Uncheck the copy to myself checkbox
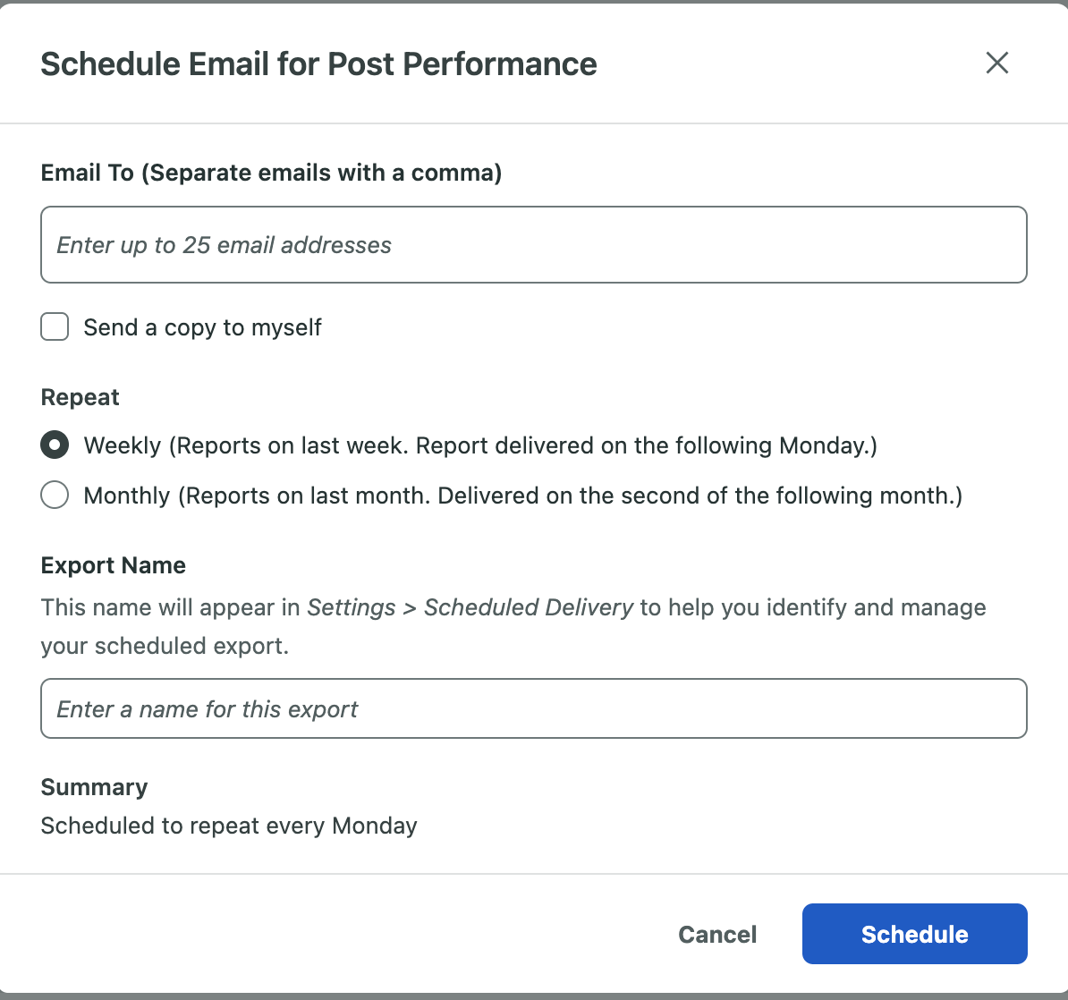 (x=54, y=326)
